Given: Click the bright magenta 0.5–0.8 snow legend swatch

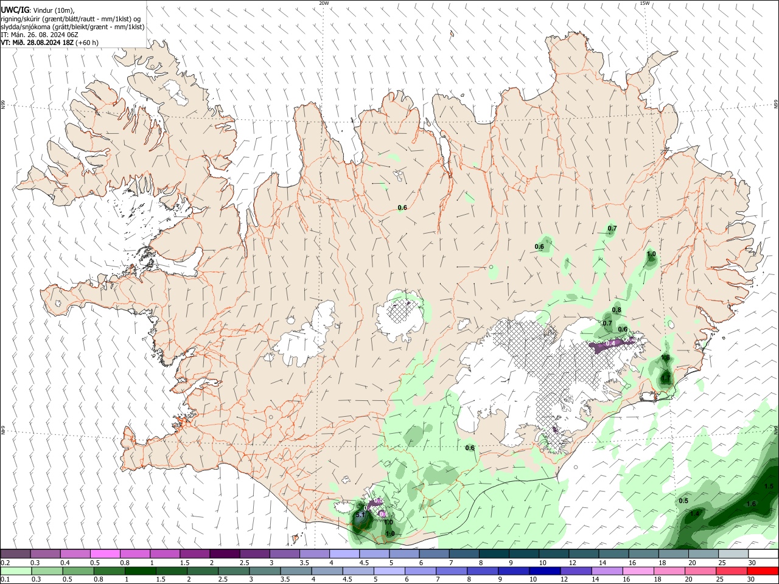Looking at the screenshot, I should tap(105, 554).
